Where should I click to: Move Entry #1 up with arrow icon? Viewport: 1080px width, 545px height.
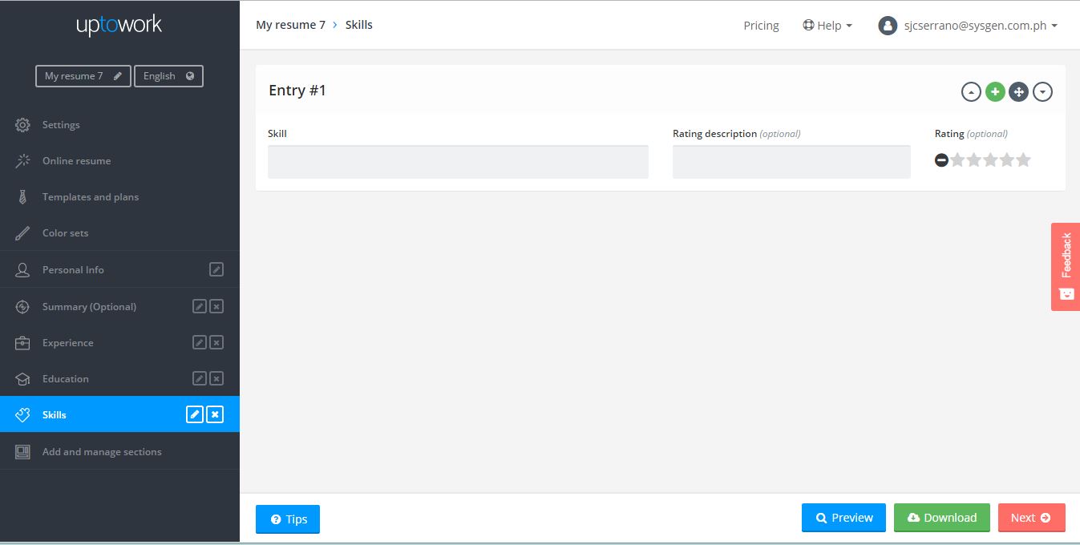[971, 92]
